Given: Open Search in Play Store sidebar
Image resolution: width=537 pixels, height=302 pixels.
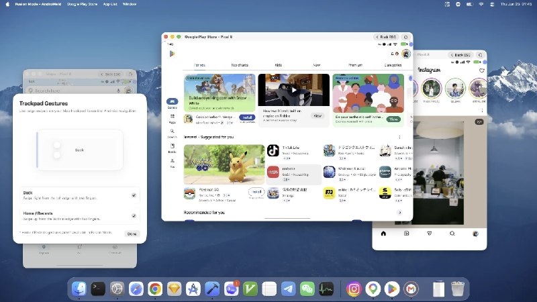Looking at the screenshot, I should click(x=173, y=133).
